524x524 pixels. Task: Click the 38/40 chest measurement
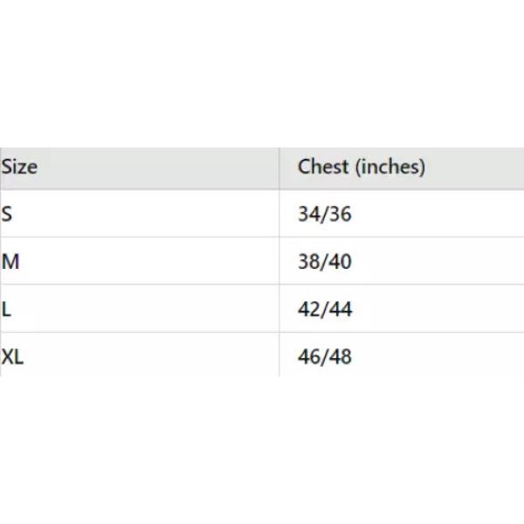(x=325, y=261)
